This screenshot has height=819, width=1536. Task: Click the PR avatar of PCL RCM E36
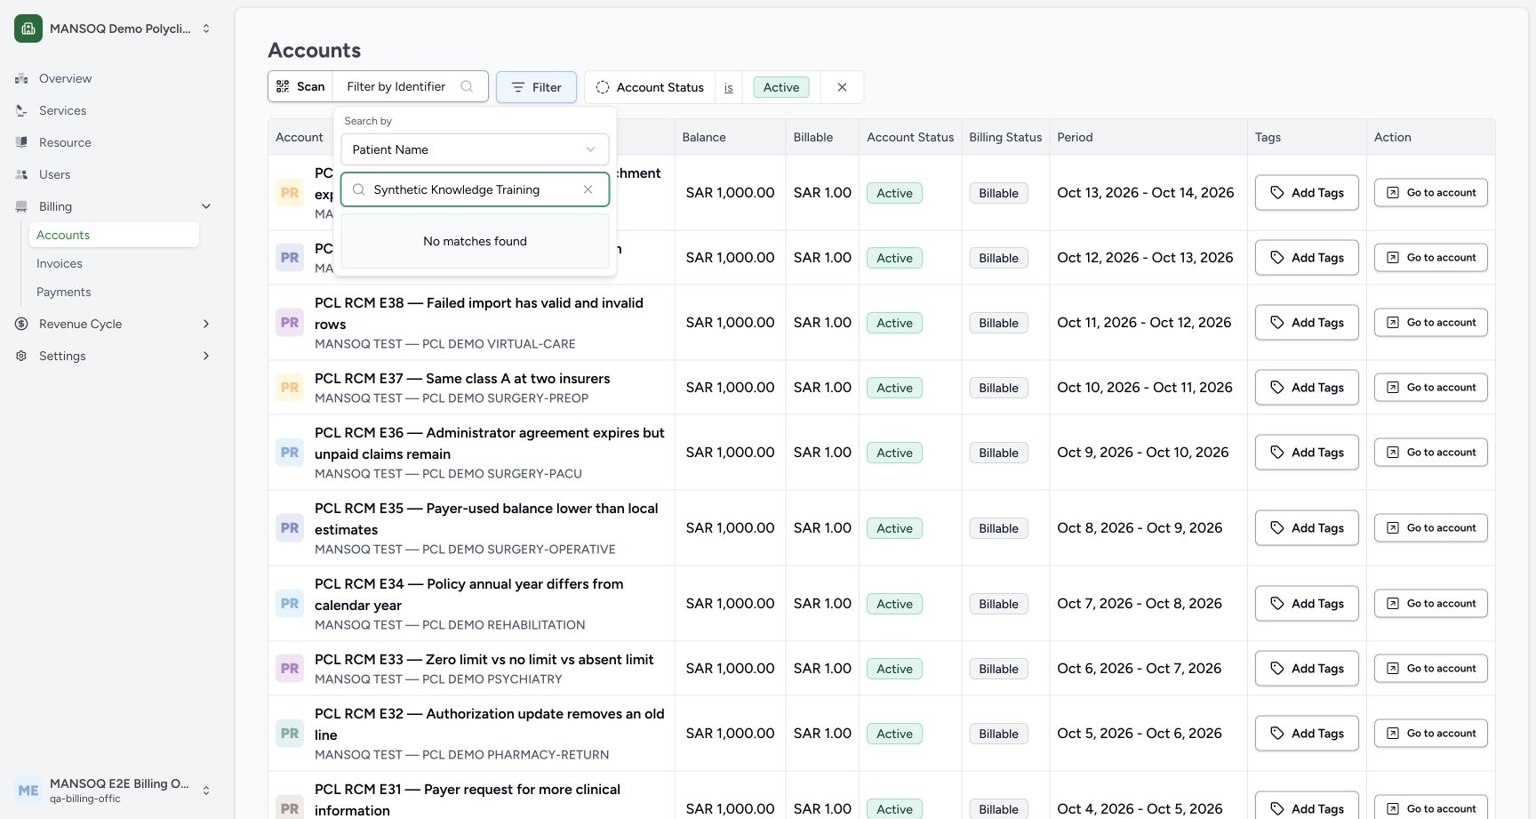[x=290, y=453]
